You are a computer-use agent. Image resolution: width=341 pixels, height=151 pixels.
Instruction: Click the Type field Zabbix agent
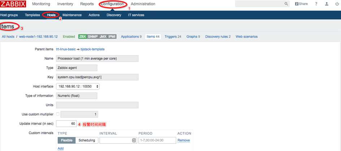click(x=77, y=68)
